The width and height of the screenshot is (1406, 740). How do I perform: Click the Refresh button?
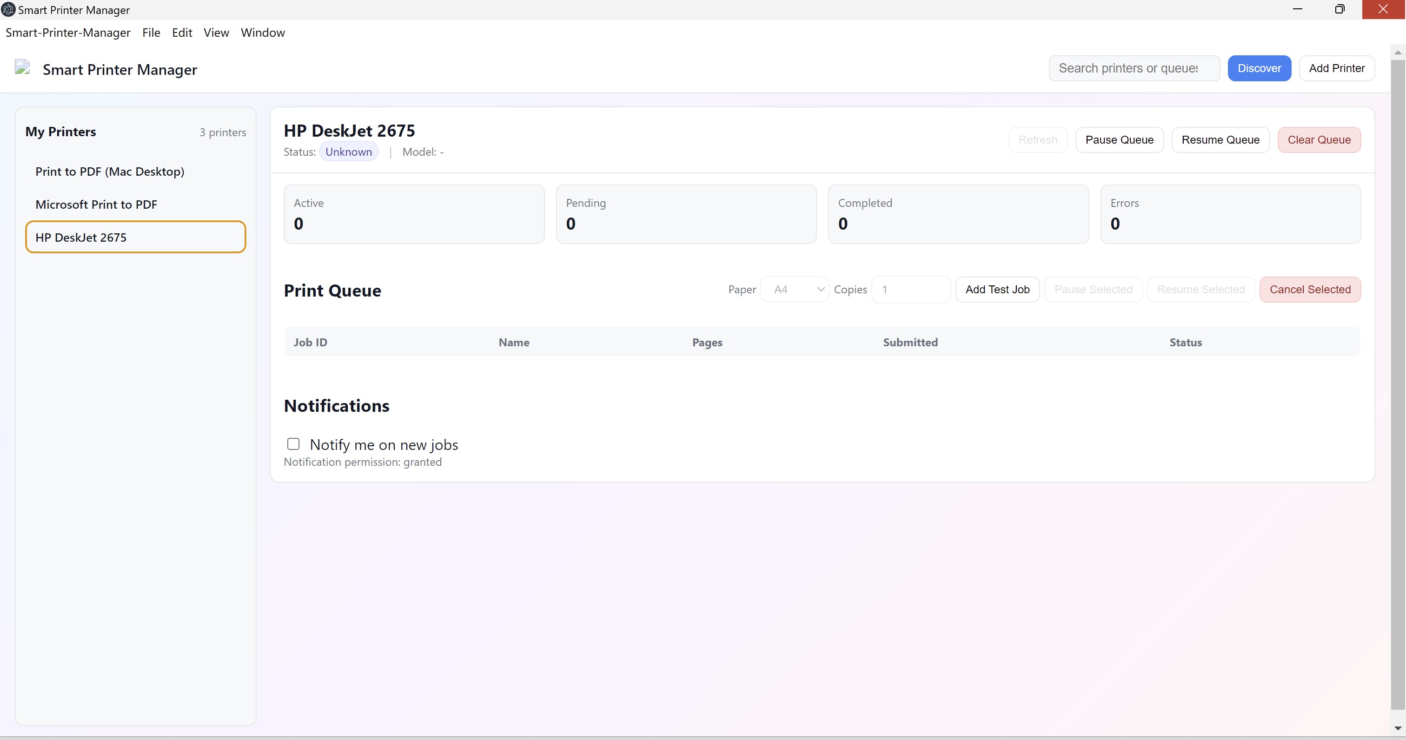[1038, 140]
